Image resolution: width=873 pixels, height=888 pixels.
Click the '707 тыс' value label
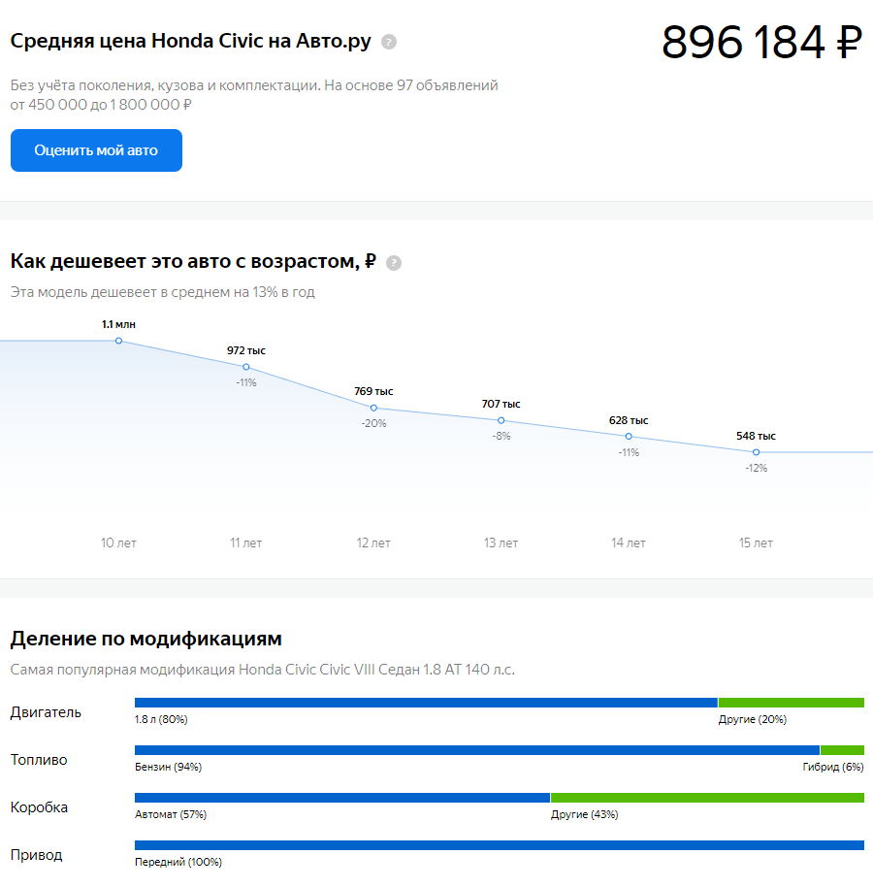coord(501,404)
